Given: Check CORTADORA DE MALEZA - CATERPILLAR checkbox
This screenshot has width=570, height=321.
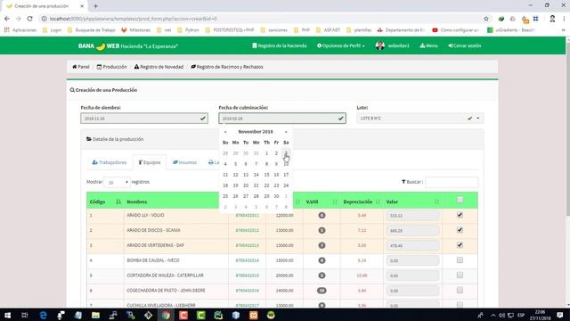Looking at the screenshot, I should 460,276.
